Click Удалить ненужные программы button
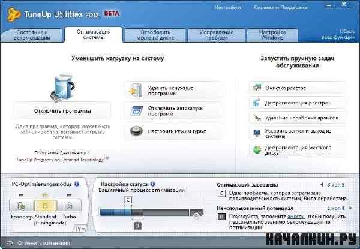The height and width of the screenshot is (249, 360). 173,91
